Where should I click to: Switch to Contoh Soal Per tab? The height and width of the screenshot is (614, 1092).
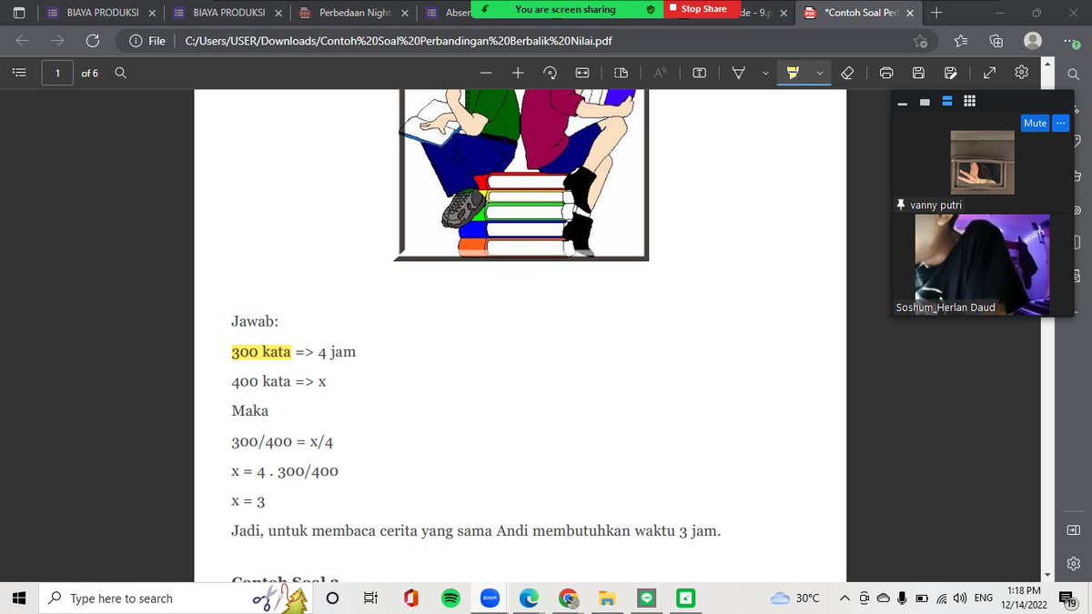860,13
